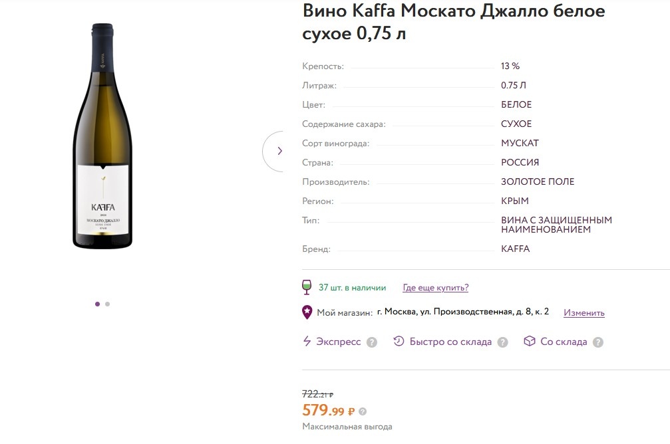Open help tooltip next to Быстро со склада

(502, 342)
